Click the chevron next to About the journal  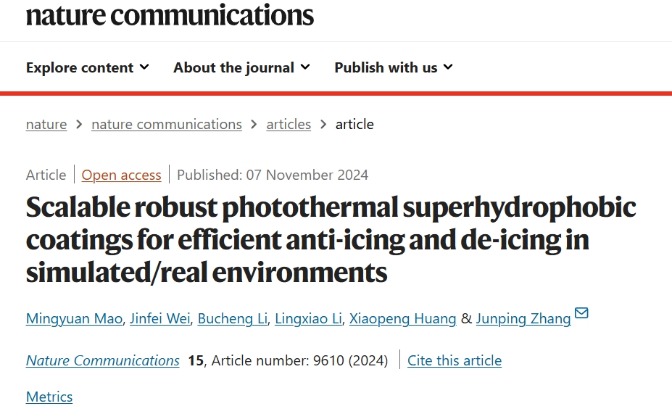pos(305,67)
